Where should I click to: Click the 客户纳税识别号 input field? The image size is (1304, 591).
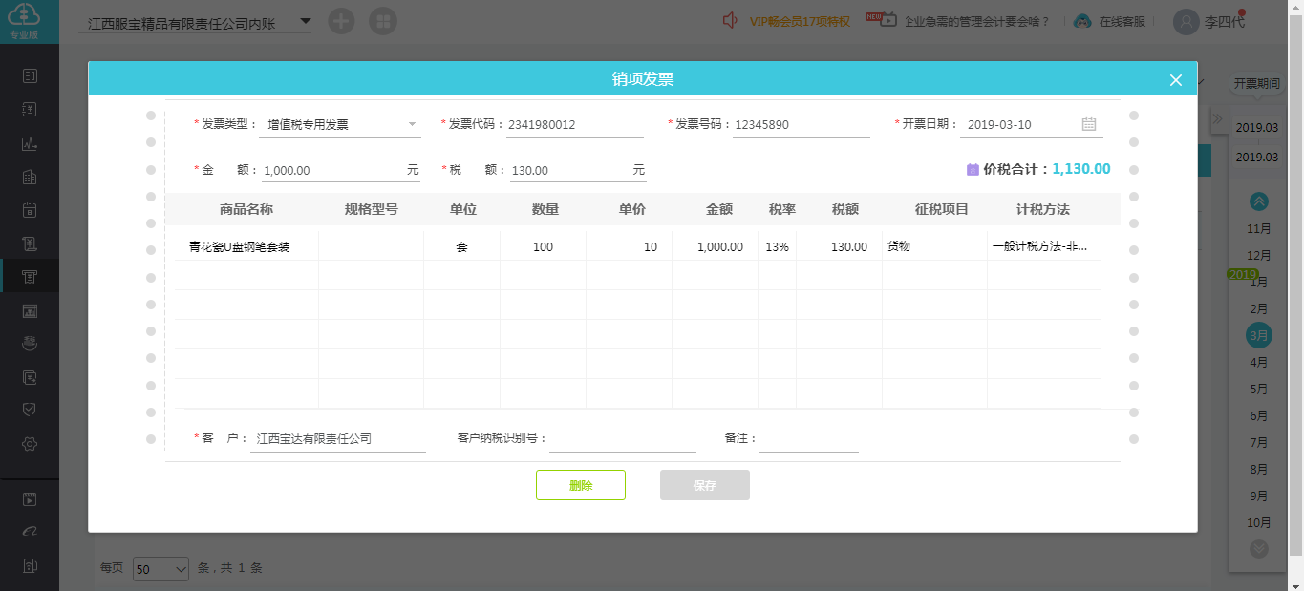[x=623, y=439]
